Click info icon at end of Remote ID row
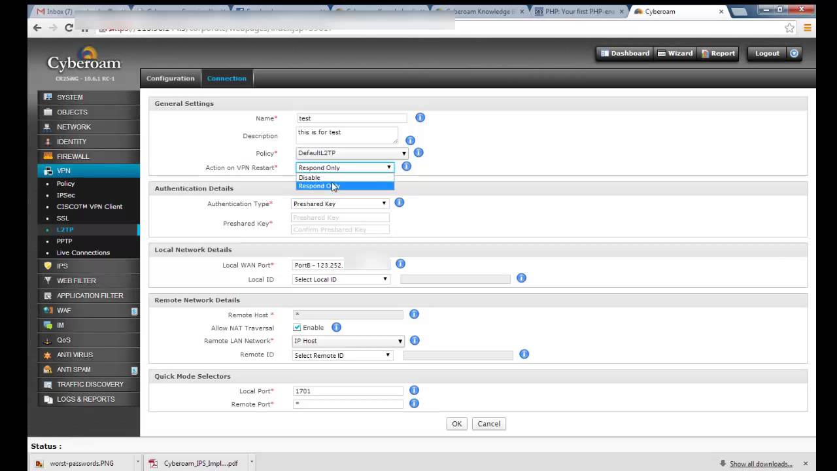Image resolution: width=837 pixels, height=471 pixels. (x=524, y=354)
